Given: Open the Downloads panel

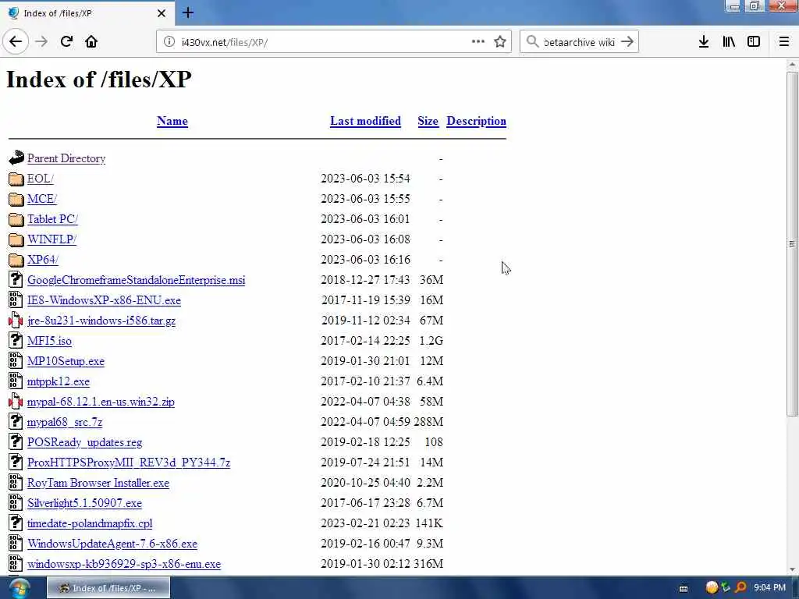Looking at the screenshot, I should [704, 42].
